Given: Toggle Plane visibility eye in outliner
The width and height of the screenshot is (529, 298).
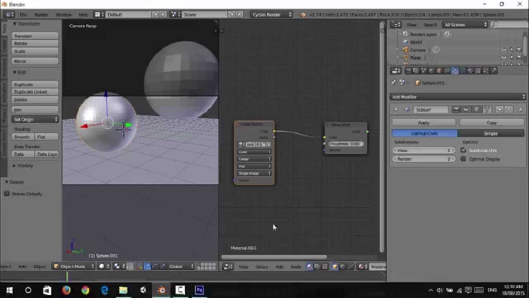Looking at the screenshot, I should click(x=504, y=58).
